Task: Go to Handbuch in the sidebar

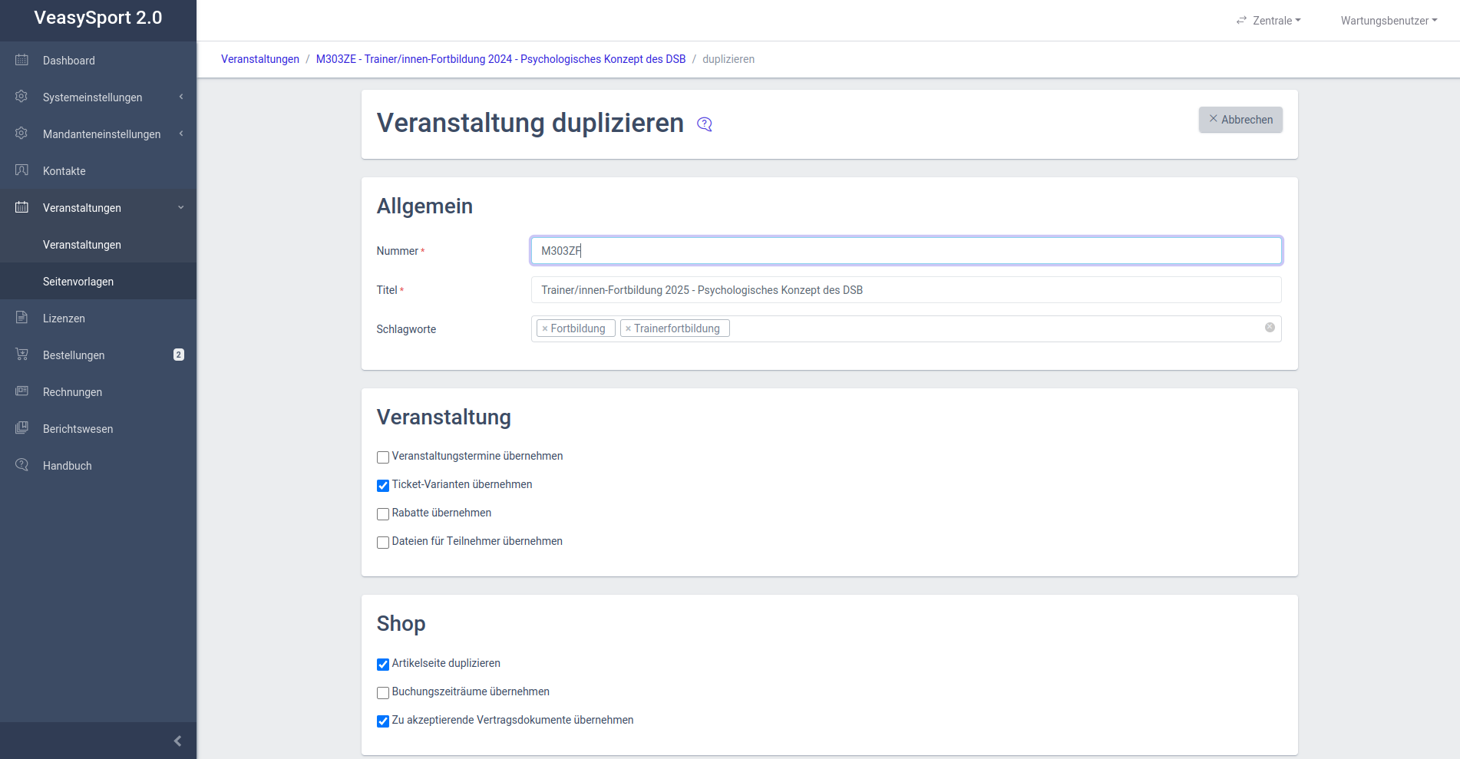Action: tap(68, 466)
